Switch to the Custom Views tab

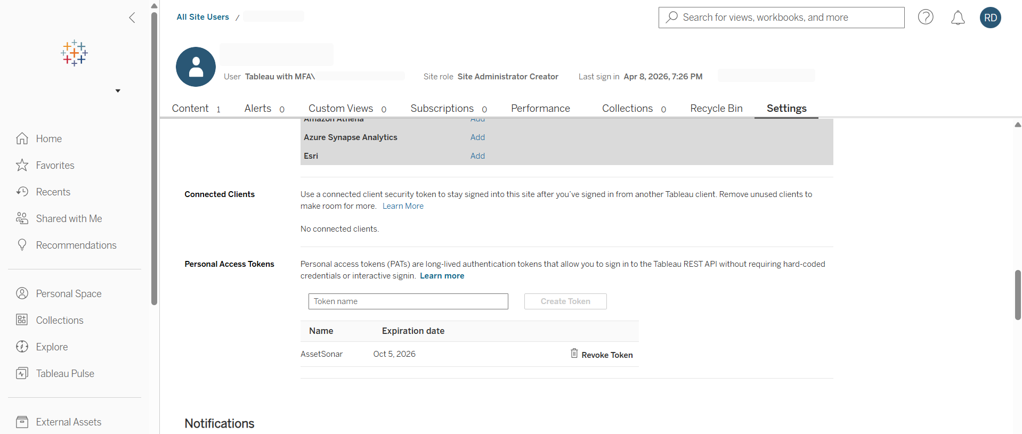(x=347, y=108)
